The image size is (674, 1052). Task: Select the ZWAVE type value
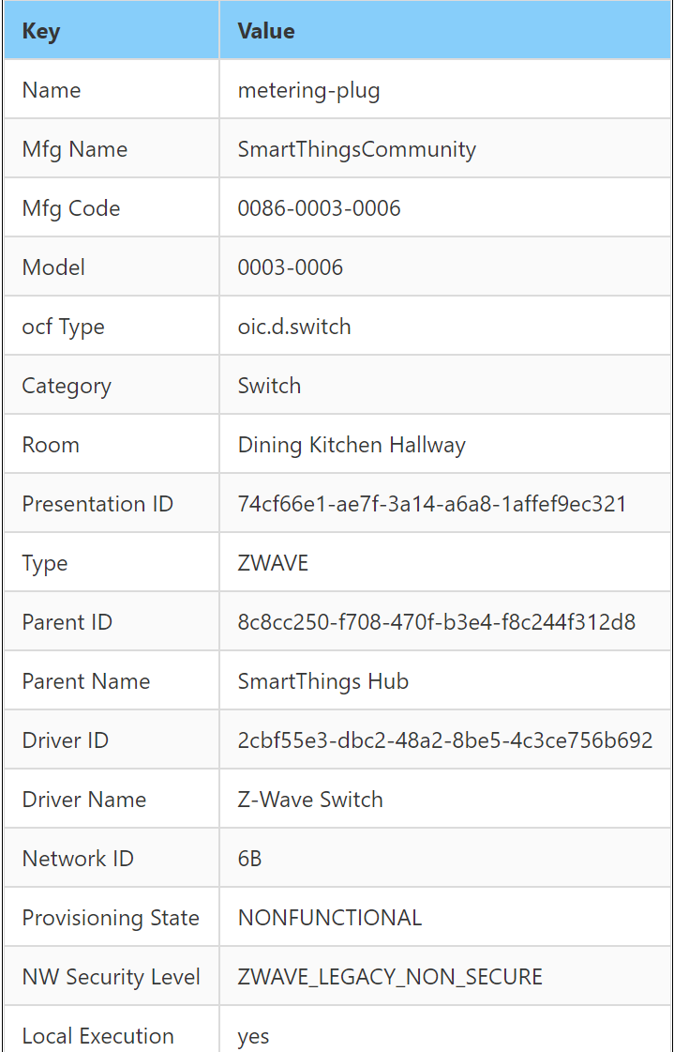coord(273,563)
